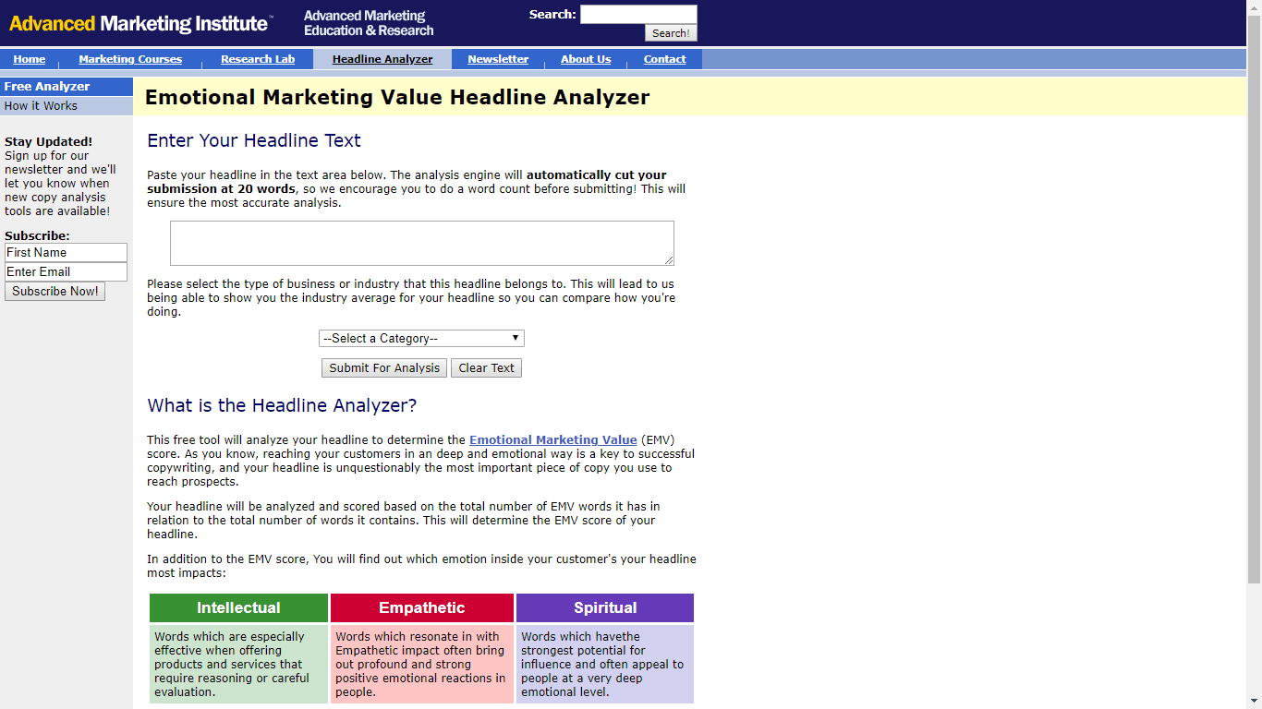The height and width of the screenshot is (709, 1262).
Task: Click the Advanced Marketing Institute logo
Action: point(140,23)
